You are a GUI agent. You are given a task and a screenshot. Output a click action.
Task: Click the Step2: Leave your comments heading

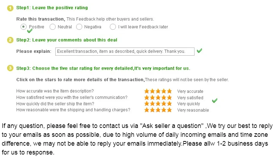[67, 40]
